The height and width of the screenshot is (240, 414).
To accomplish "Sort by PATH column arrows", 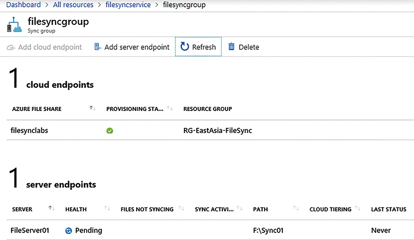I will click(x=296, y=208).
